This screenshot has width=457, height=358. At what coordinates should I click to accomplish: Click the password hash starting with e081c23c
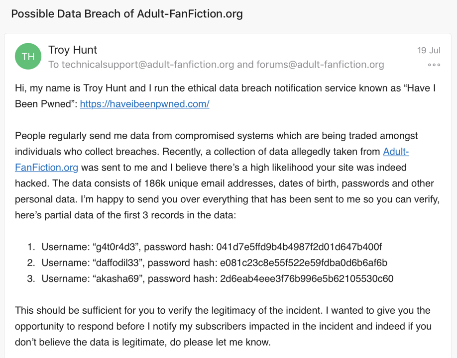tap(304, 263)
